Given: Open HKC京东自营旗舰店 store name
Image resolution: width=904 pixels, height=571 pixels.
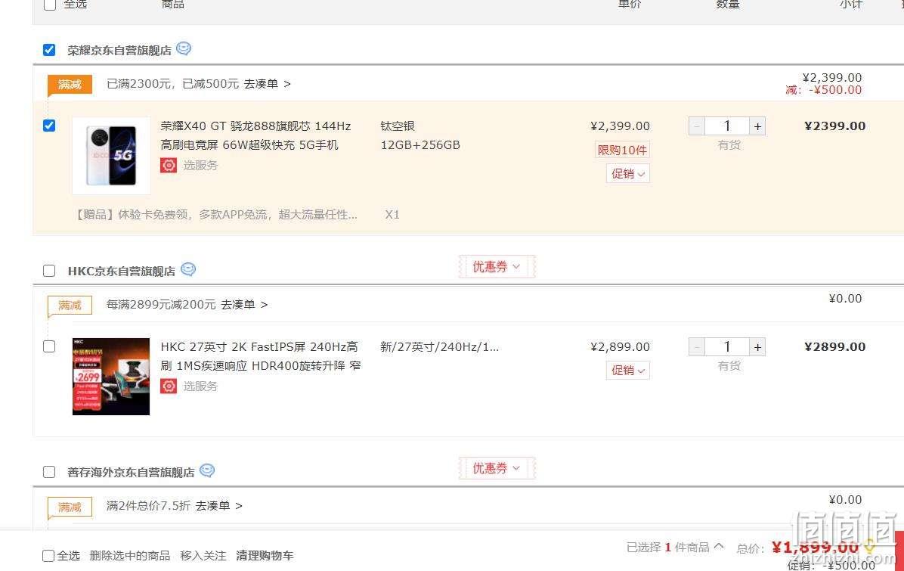Looking at the screenshot, I should coord(122,271).
